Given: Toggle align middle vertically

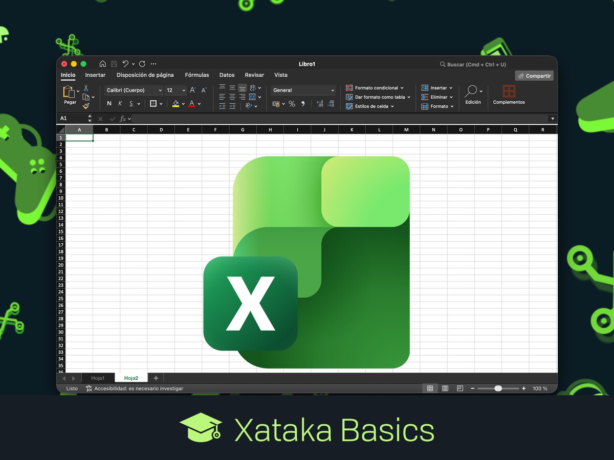Looking at the screenshot, I should 232,88.
